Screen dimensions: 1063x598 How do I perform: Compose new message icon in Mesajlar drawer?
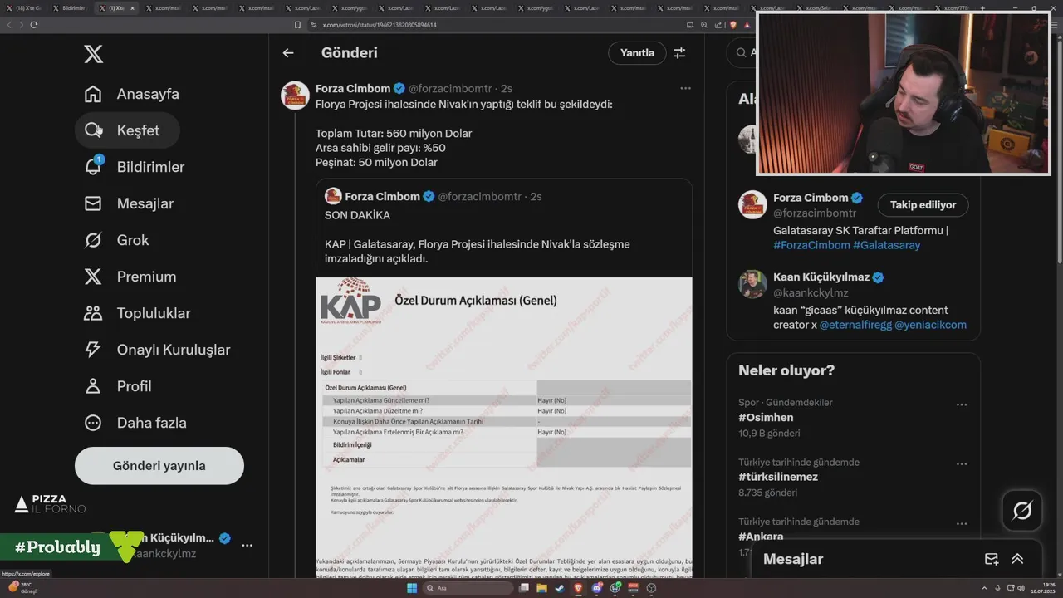click(x=991, y=559)
